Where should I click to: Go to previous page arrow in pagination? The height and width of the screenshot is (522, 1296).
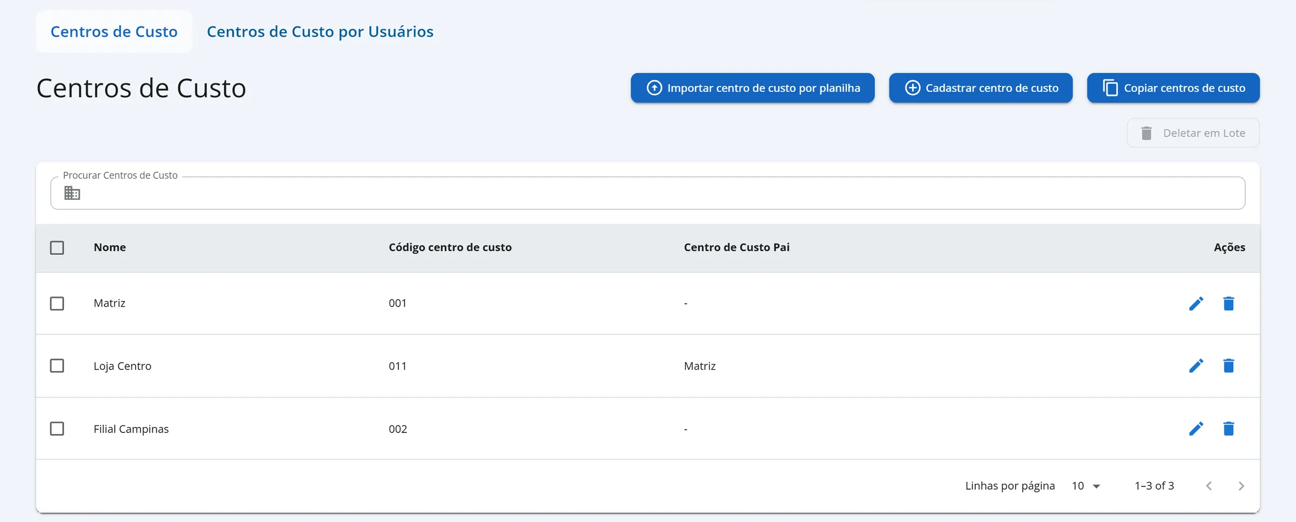[1209, 486]
